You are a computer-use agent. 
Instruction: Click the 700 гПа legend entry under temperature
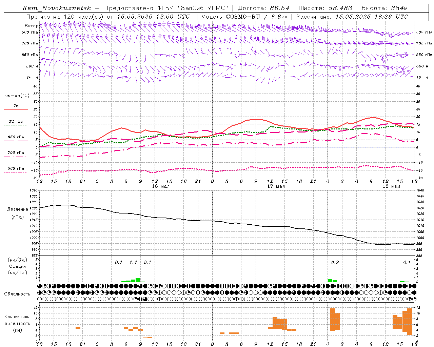[16, 152]
